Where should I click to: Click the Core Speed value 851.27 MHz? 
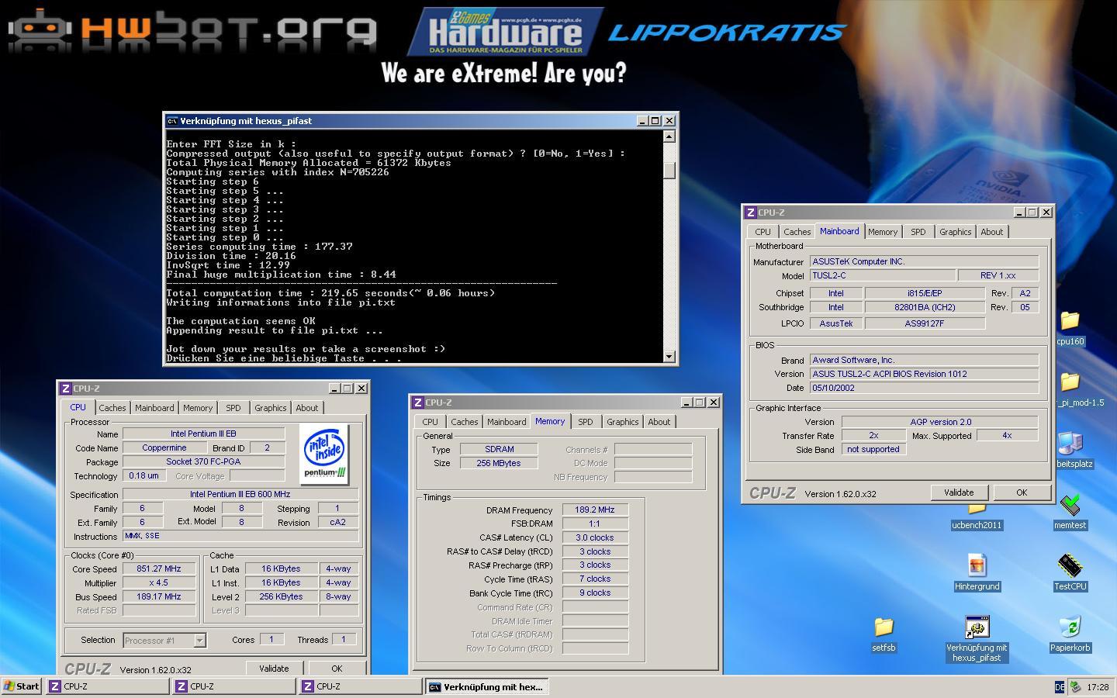point(159,568)
